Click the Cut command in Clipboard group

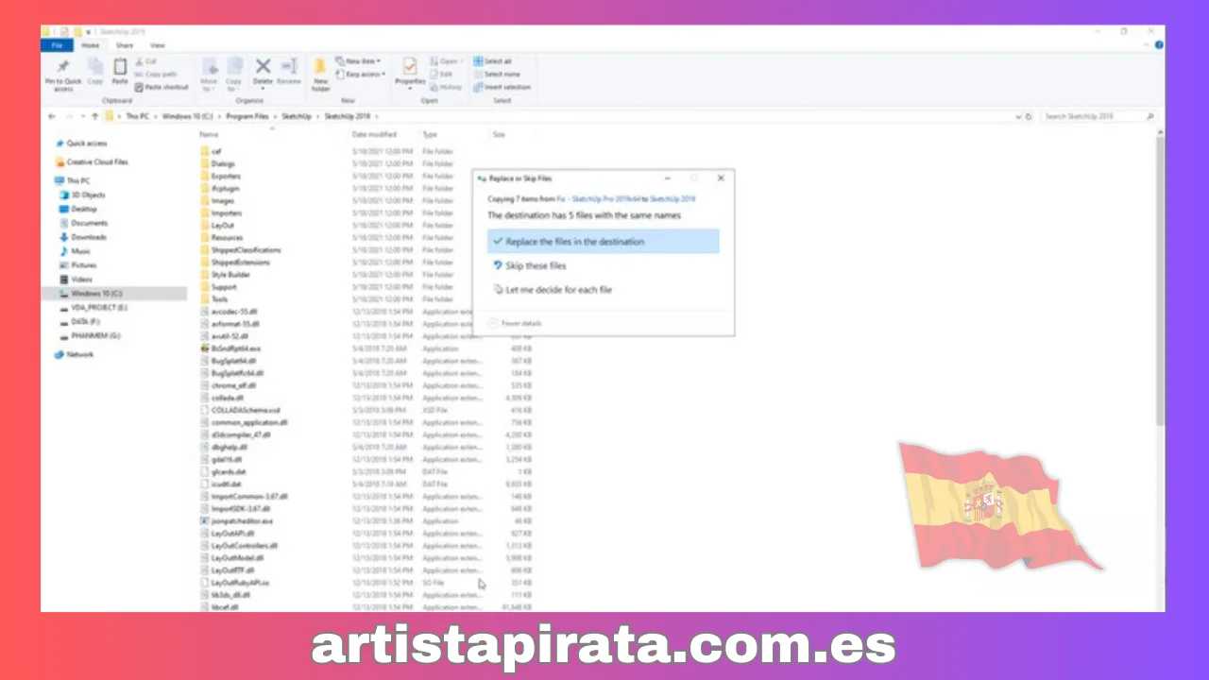point(147,61)
